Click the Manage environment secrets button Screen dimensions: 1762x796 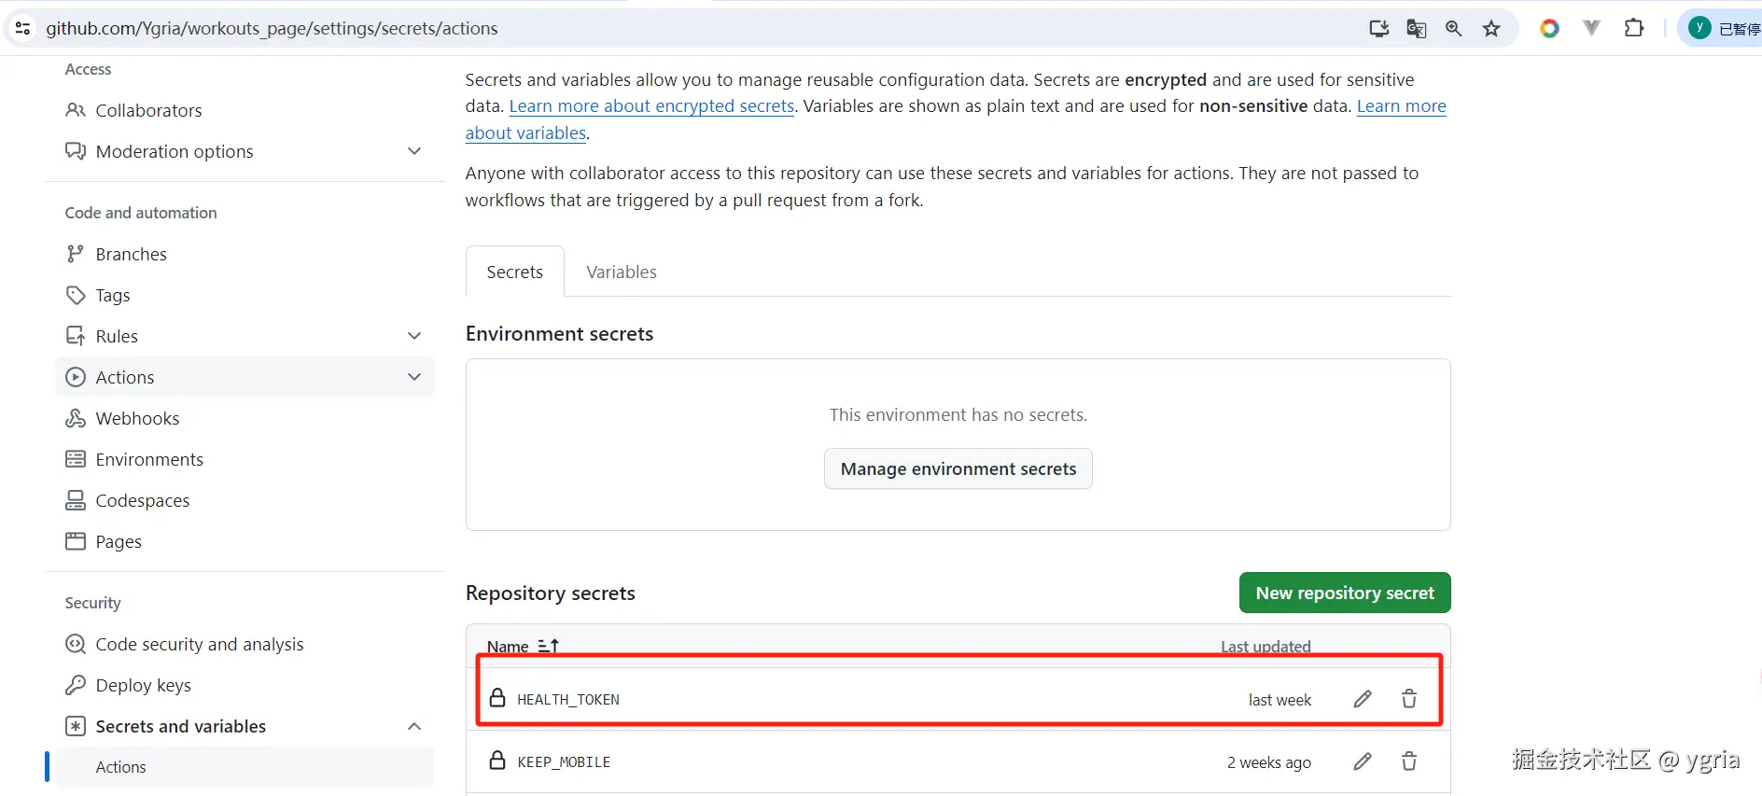(958, 468)
